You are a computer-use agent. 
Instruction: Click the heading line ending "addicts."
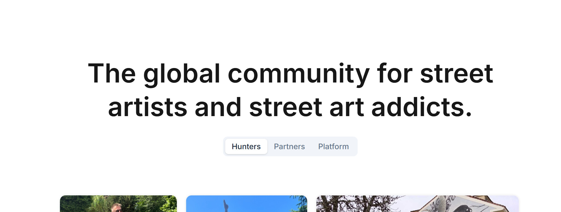[x=290, y=107]
